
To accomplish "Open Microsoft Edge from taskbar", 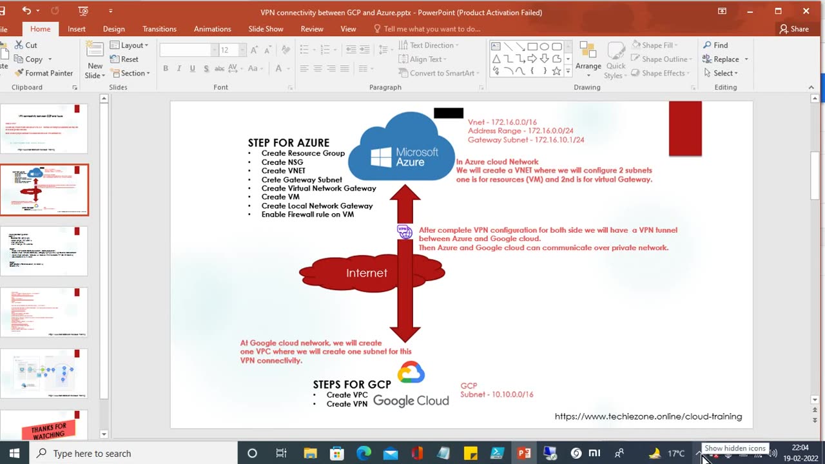I will (364, 453).
